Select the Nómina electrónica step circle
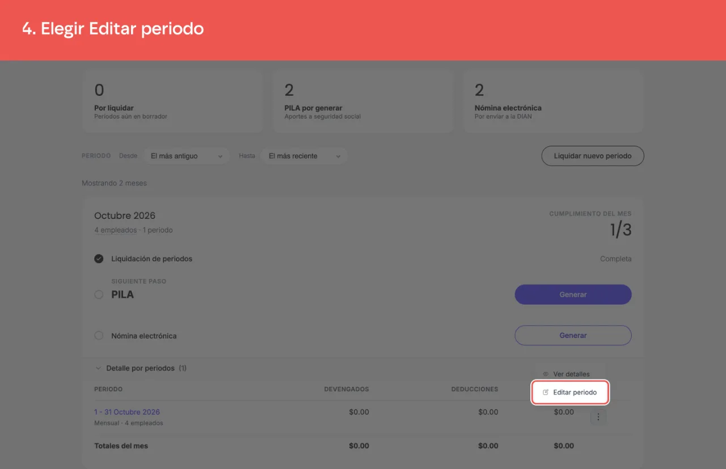Screen dimensions: 726x469 click(99, 336)
